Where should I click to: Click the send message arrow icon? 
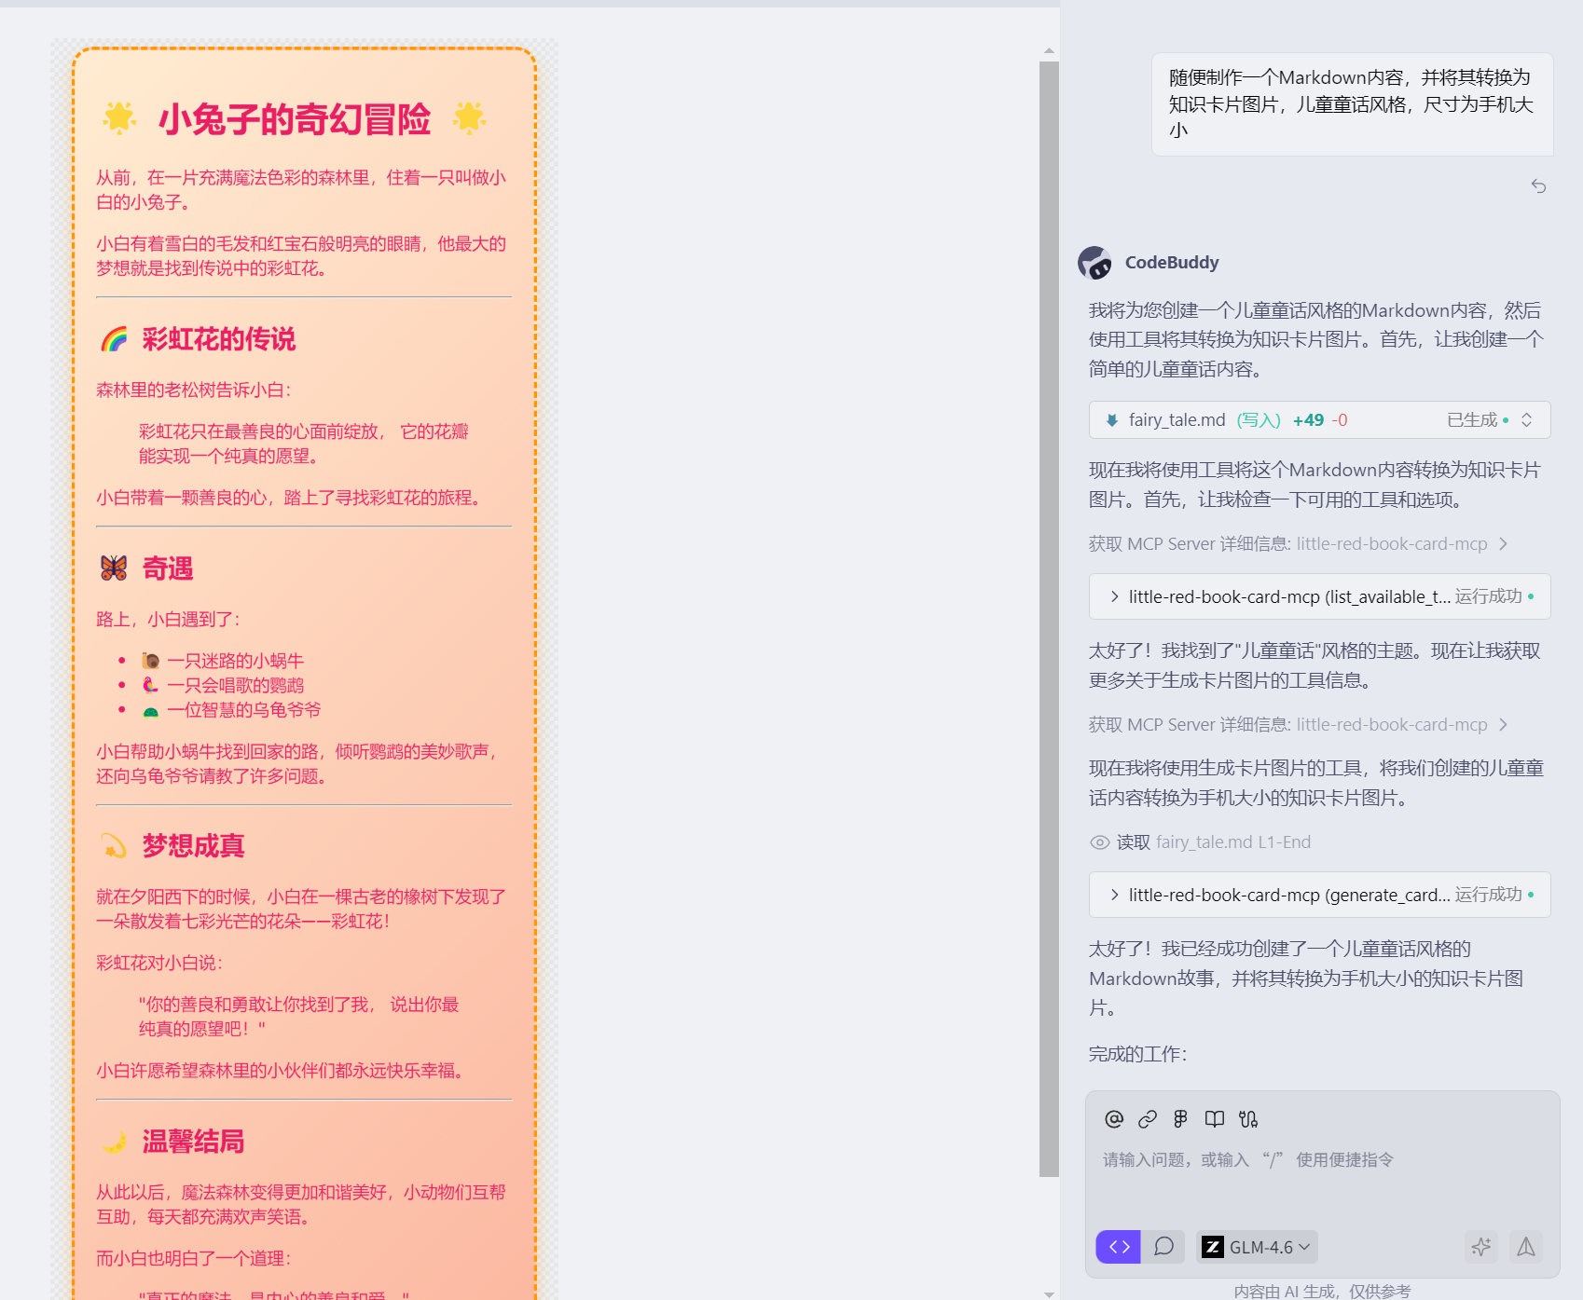pos(1526,1247)
